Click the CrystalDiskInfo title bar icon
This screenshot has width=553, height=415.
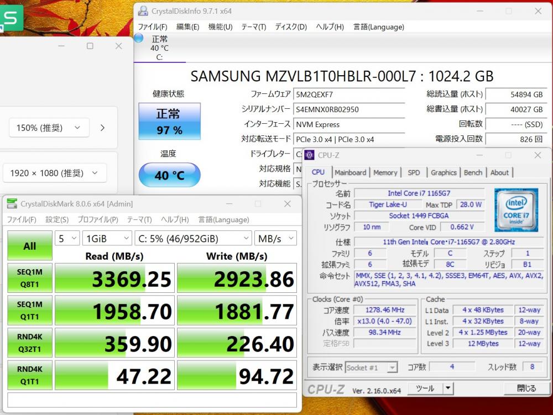point(143,11)
